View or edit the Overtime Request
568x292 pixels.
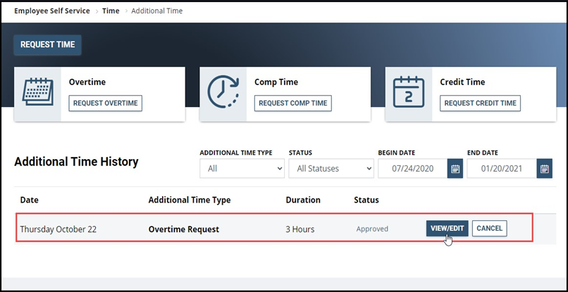click(447, 228)
